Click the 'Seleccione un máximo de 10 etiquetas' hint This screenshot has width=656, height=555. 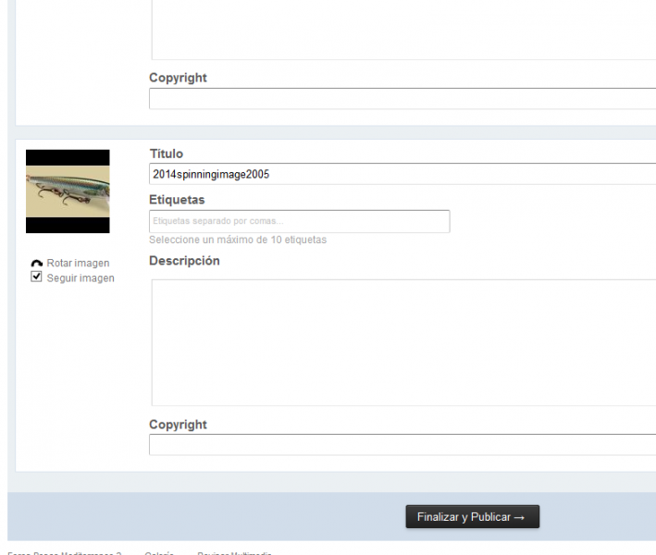(x=238, y=240)
